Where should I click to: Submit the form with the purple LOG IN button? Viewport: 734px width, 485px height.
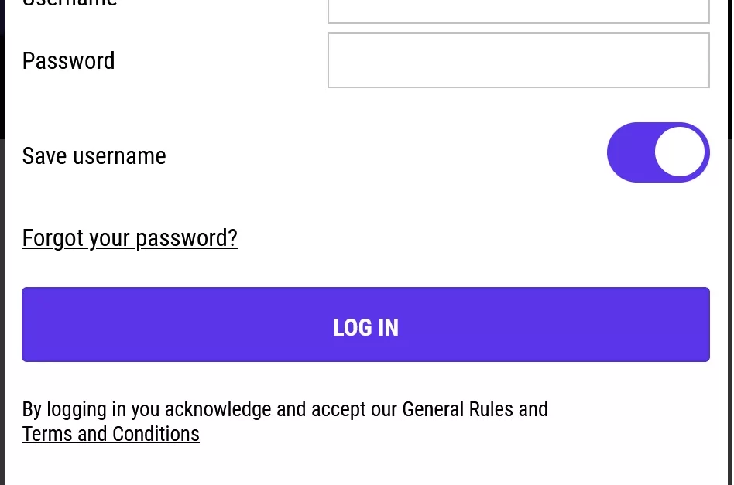(365, 325)
